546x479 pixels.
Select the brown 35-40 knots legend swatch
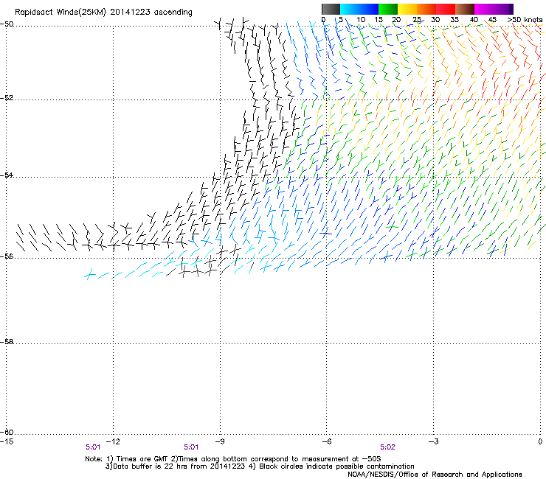465,9
